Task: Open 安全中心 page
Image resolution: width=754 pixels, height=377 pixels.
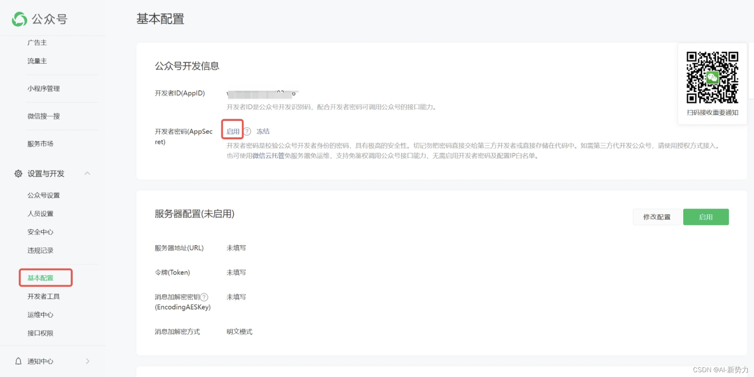Action: [x=41, y=232]
